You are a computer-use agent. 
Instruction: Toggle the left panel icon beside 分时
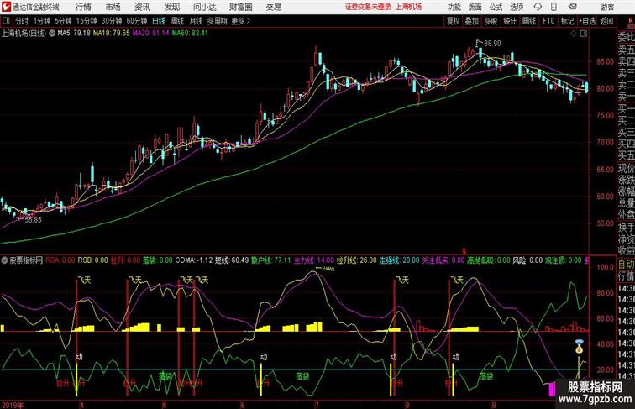point(6,21)
